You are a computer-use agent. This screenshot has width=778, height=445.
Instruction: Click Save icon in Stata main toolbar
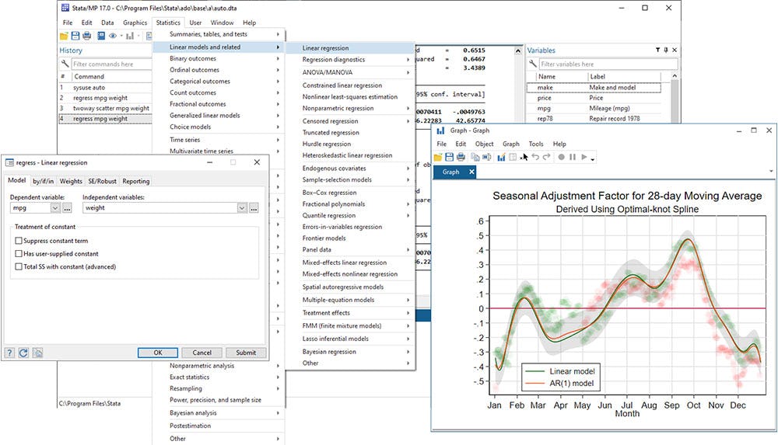tap(75, 36)
